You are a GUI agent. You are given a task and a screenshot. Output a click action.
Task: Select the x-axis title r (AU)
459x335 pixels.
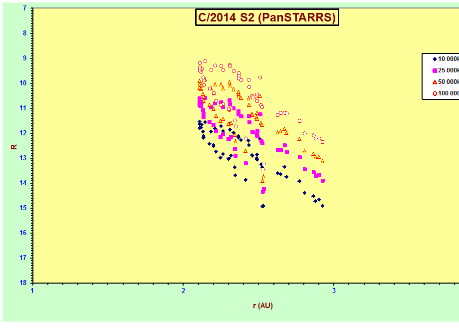263,306
